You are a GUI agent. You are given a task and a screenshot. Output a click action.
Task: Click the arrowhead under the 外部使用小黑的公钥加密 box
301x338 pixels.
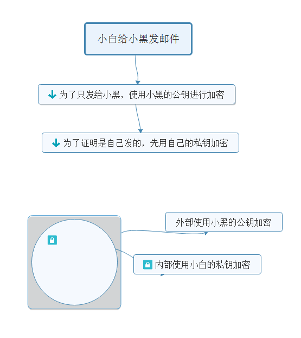coord(206,233)
